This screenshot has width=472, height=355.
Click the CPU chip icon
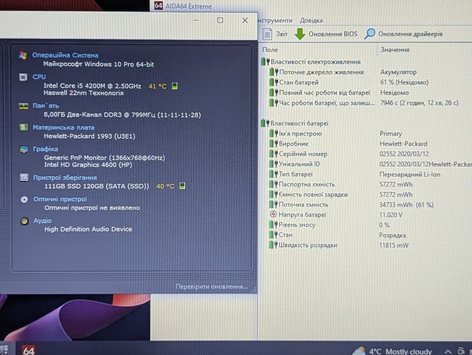23,77
